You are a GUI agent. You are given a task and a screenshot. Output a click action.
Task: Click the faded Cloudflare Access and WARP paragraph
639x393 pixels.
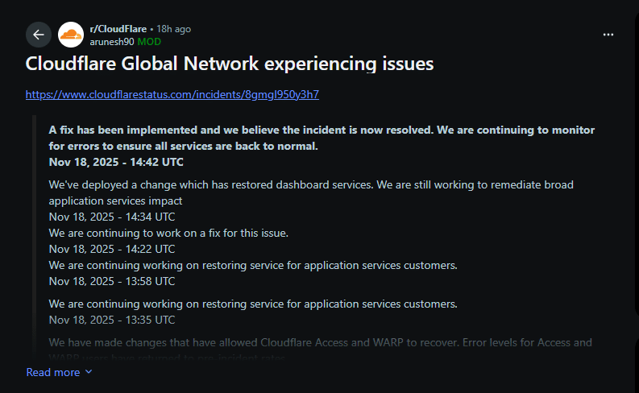click(320, 343)
